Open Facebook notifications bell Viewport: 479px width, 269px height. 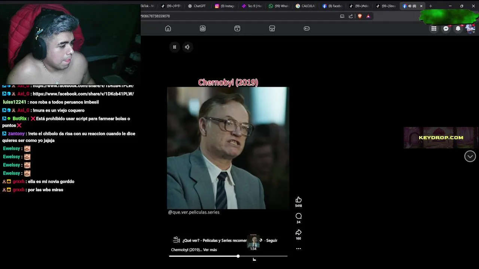click(458, 28)
